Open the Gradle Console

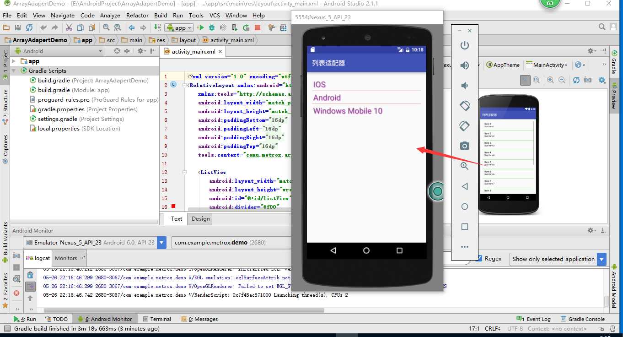[x=582, y=319]
